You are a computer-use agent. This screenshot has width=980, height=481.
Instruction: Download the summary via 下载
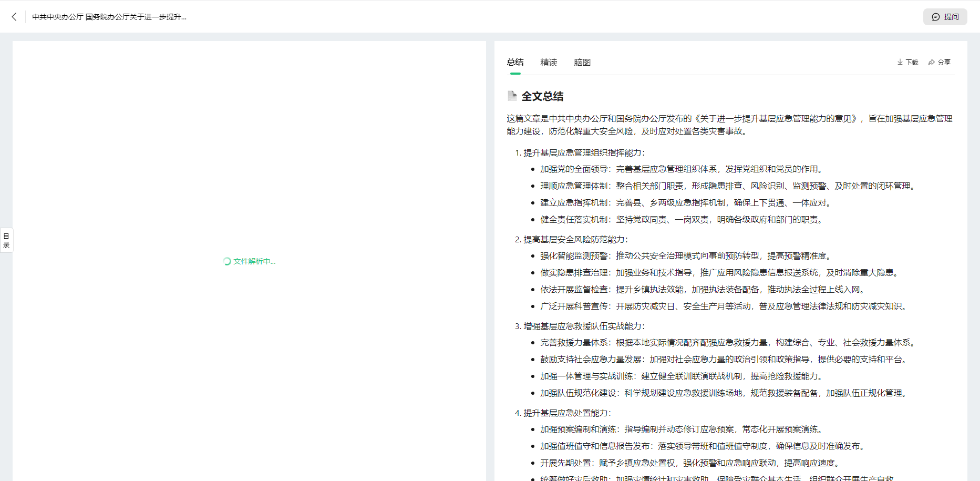coord(907,62)
